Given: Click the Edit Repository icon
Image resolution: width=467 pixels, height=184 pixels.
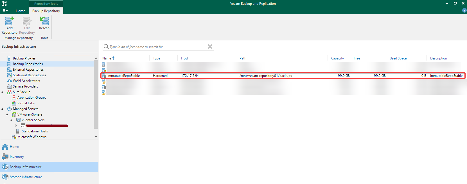Looking at the screenshot, I should click(27, 21).
